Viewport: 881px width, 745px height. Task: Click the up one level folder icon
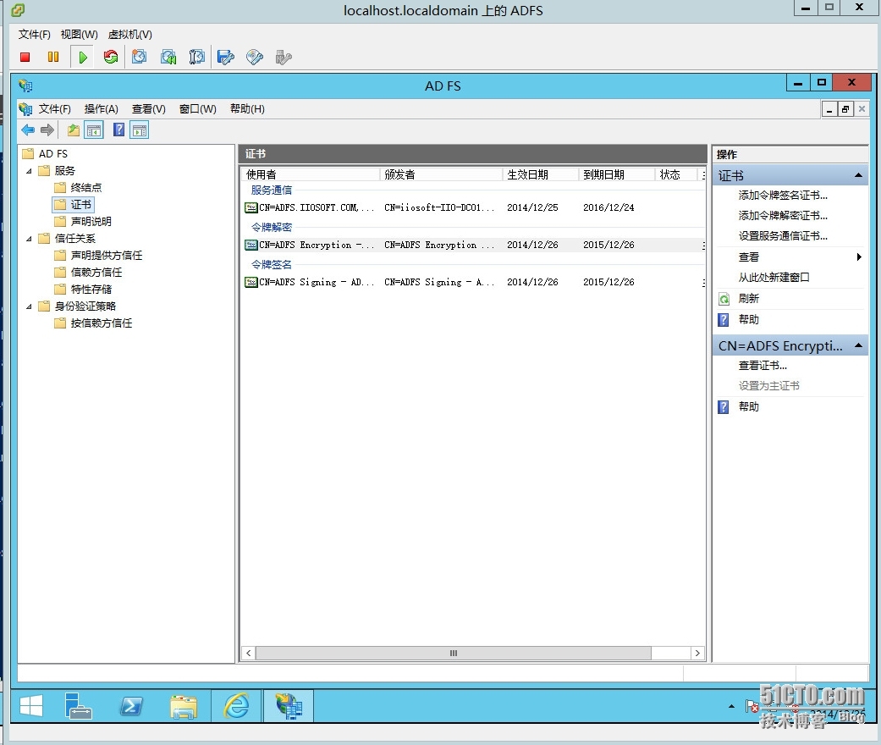point(73,130)
